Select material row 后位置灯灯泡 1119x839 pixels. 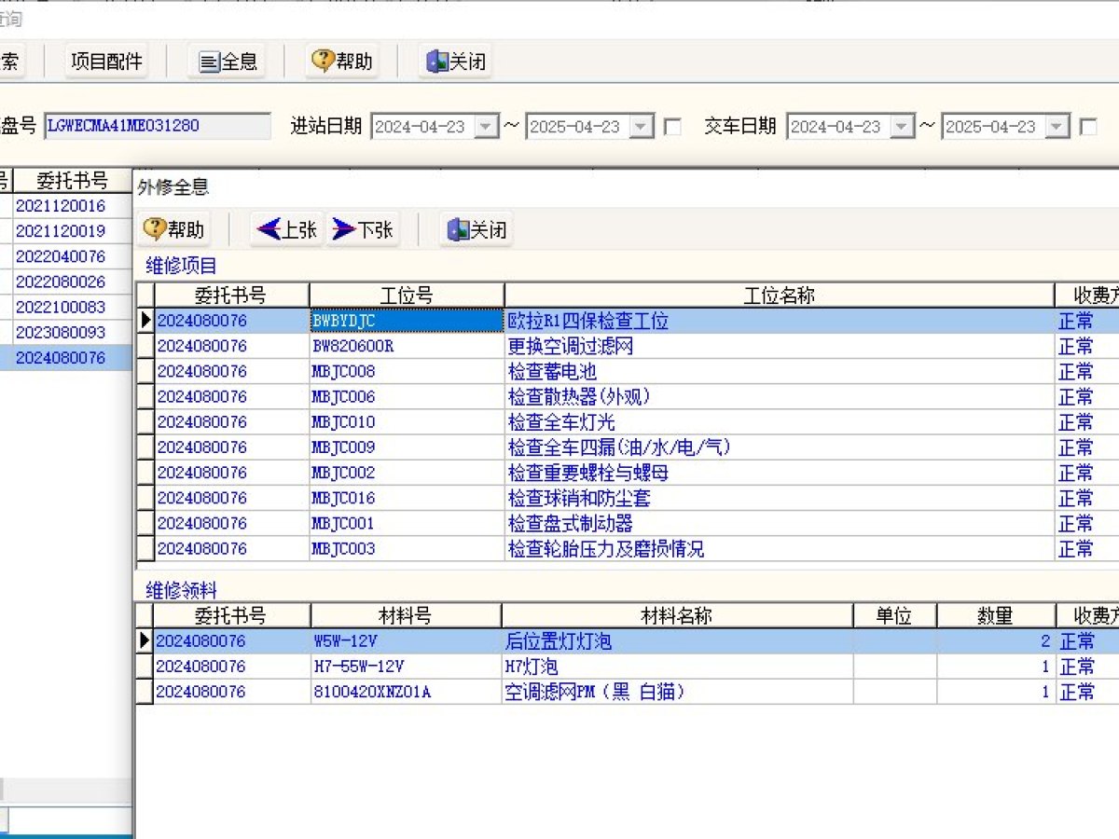677,641
